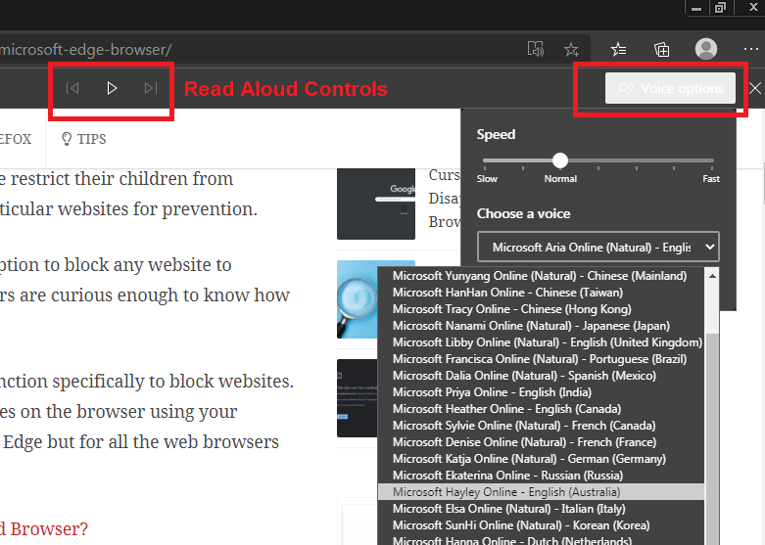The height and width of the screenshot is (545, 765).
Task: Select Microsoft Heather Online English (Canada)
Action: coord(541,409)
